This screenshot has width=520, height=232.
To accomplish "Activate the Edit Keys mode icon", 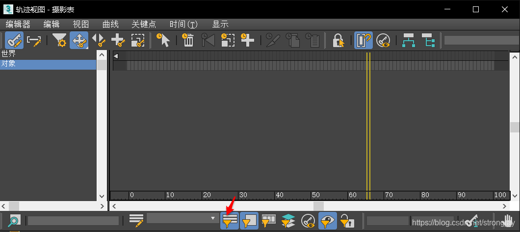I will pyautogui.click(x=14, y=40).
